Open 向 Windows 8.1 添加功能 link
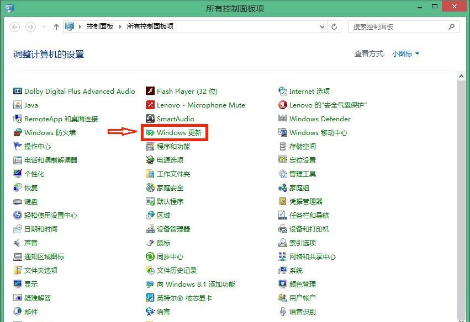This screenshot has width=470, height=322. coord(196,285)
